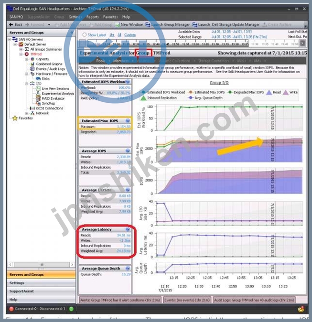Click the mail alert icon in status bar
This screenshot has width=312, height=322.
click(301, 309)
